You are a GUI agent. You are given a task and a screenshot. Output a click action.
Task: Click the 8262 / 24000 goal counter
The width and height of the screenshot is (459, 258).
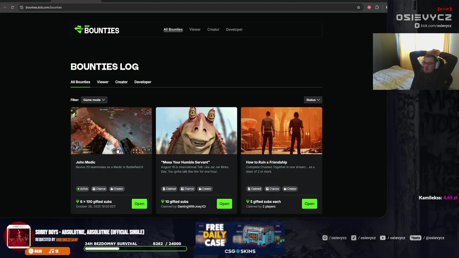167,244
